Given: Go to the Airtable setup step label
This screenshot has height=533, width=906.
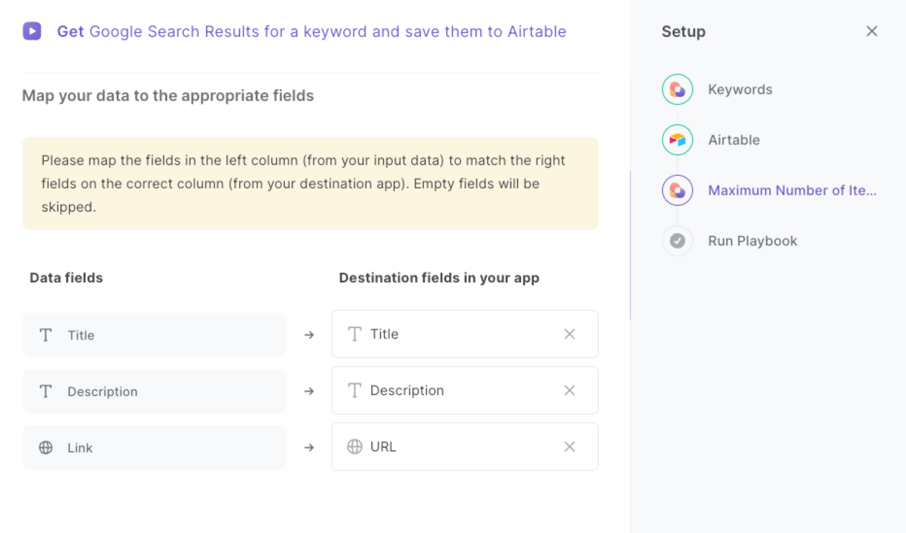Looking at the screenshot, I should (734, 140).
